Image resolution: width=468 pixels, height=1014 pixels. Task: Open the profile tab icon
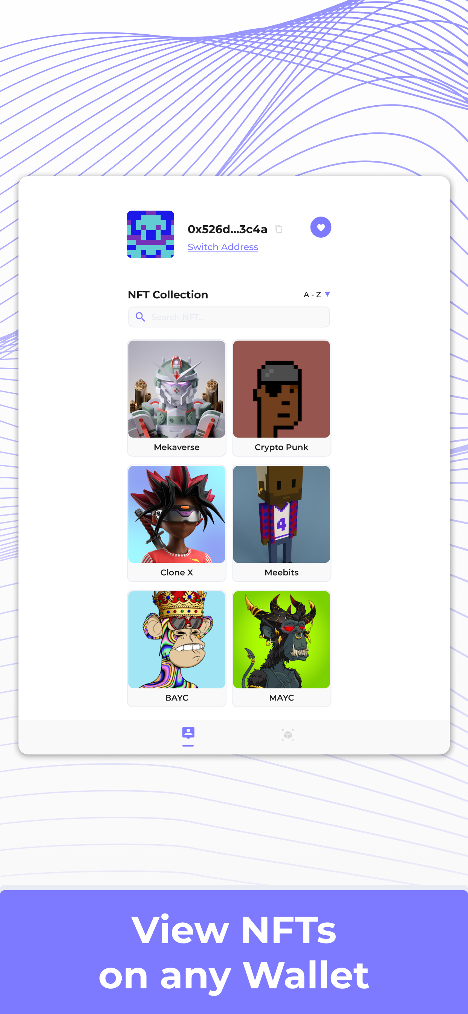(188, 733)
